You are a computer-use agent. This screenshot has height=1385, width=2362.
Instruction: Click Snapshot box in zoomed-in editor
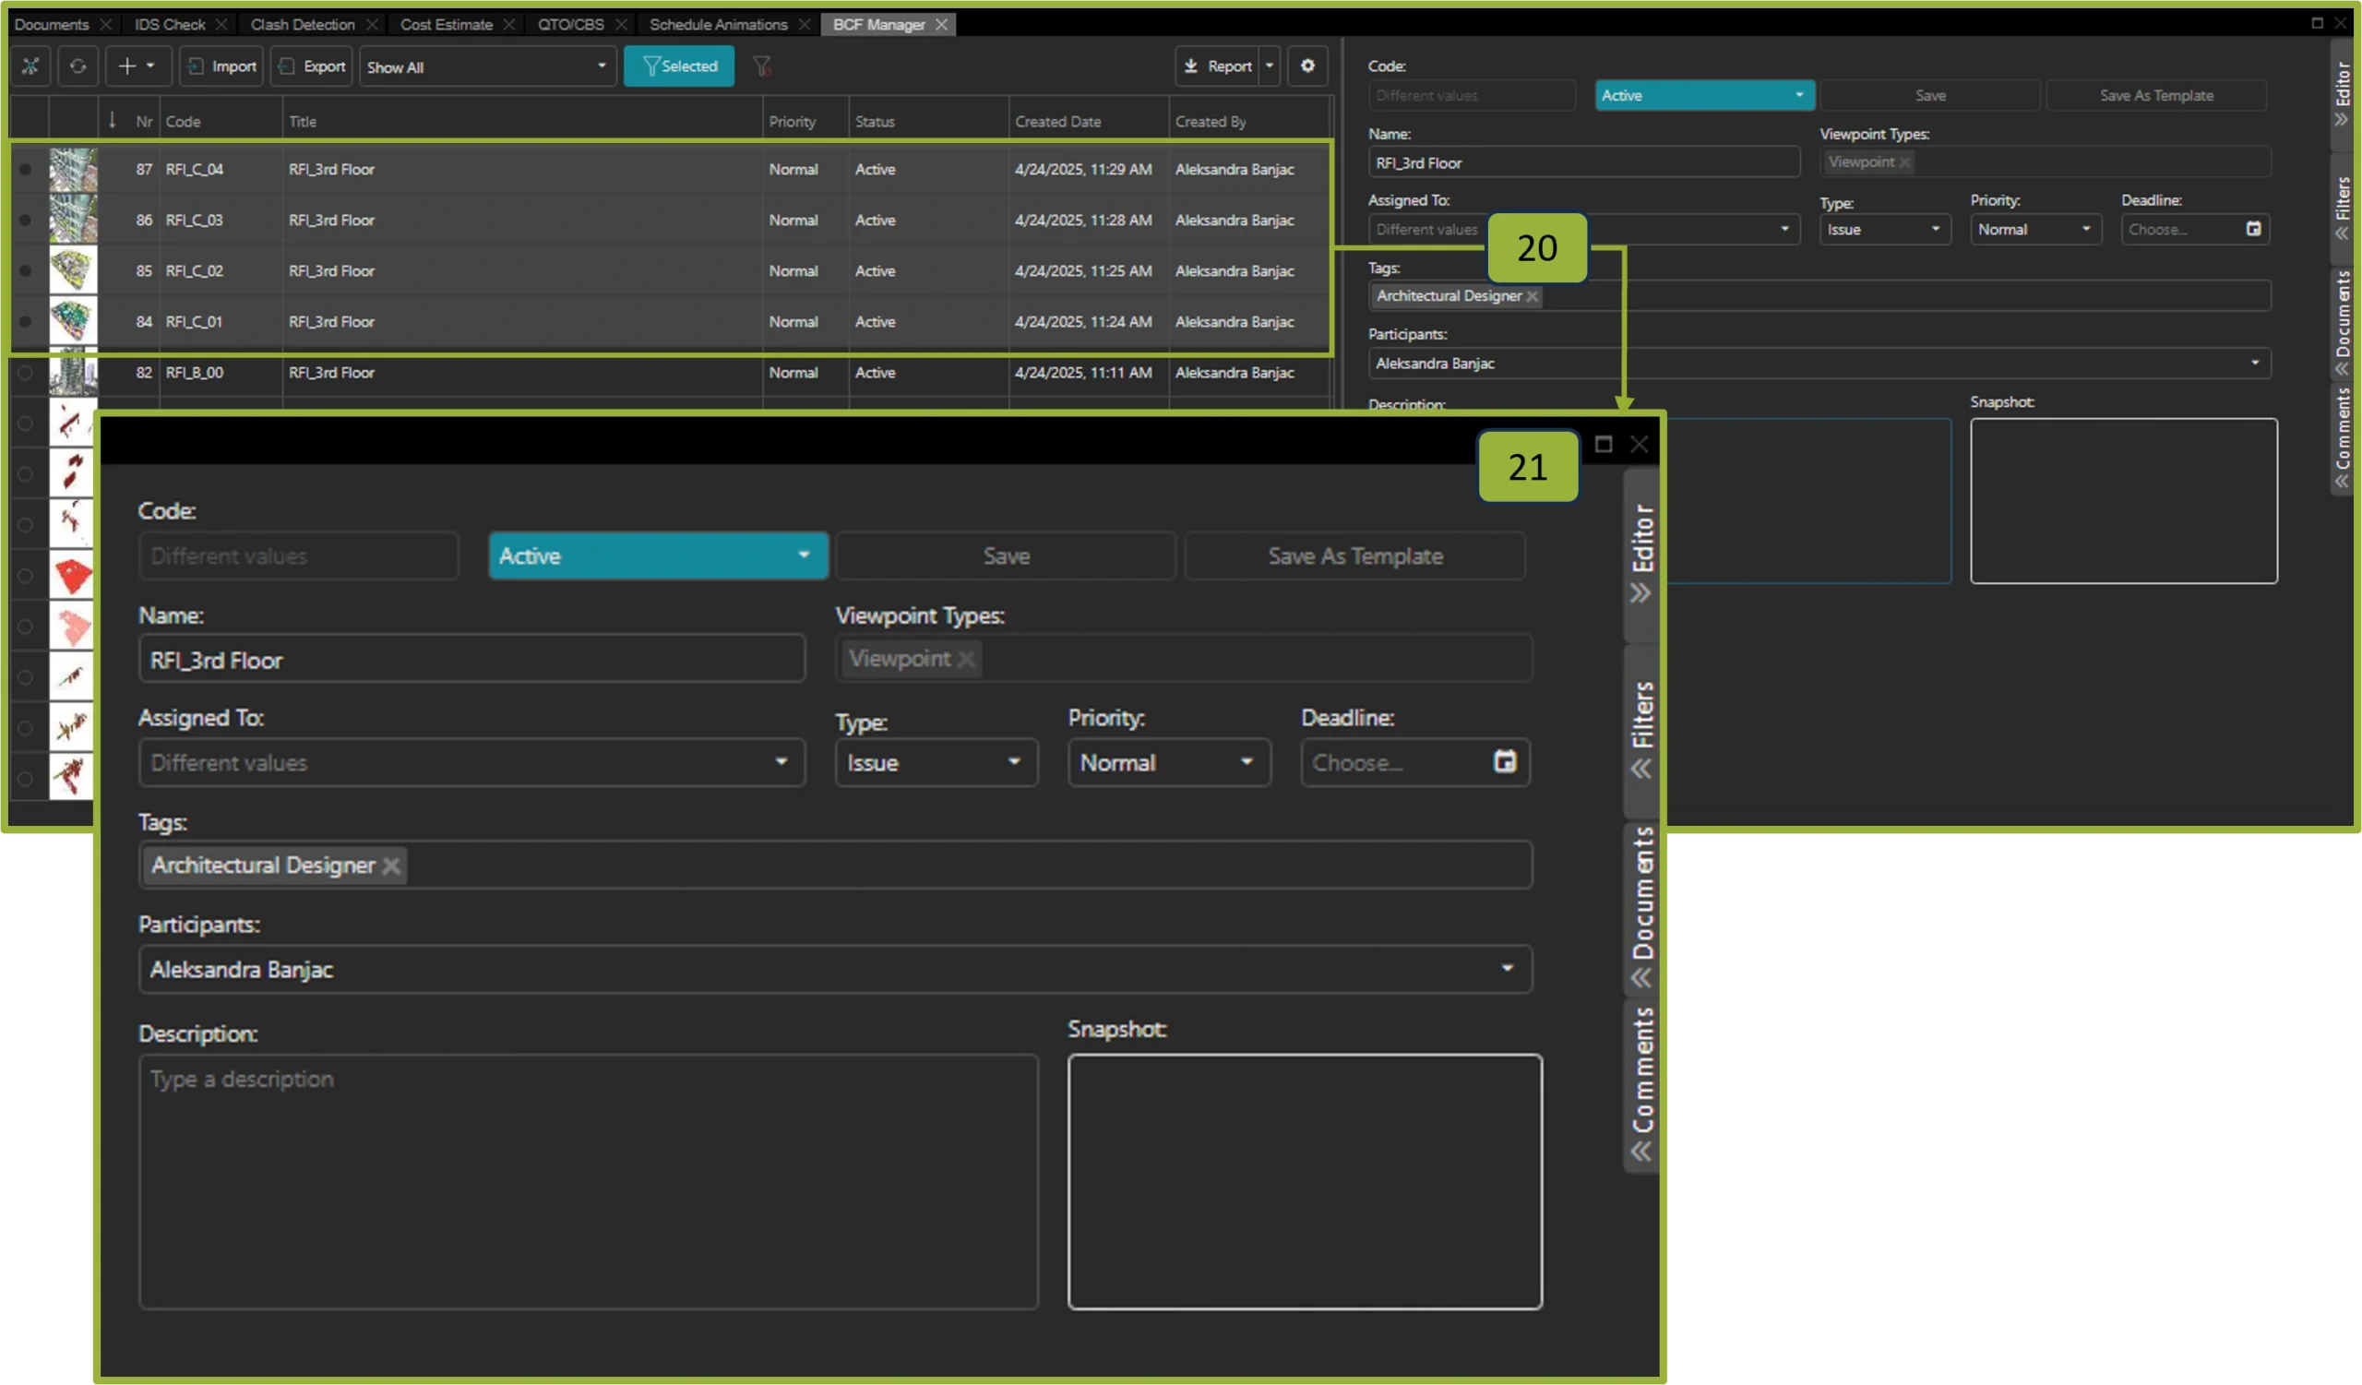point(1305,1182)
